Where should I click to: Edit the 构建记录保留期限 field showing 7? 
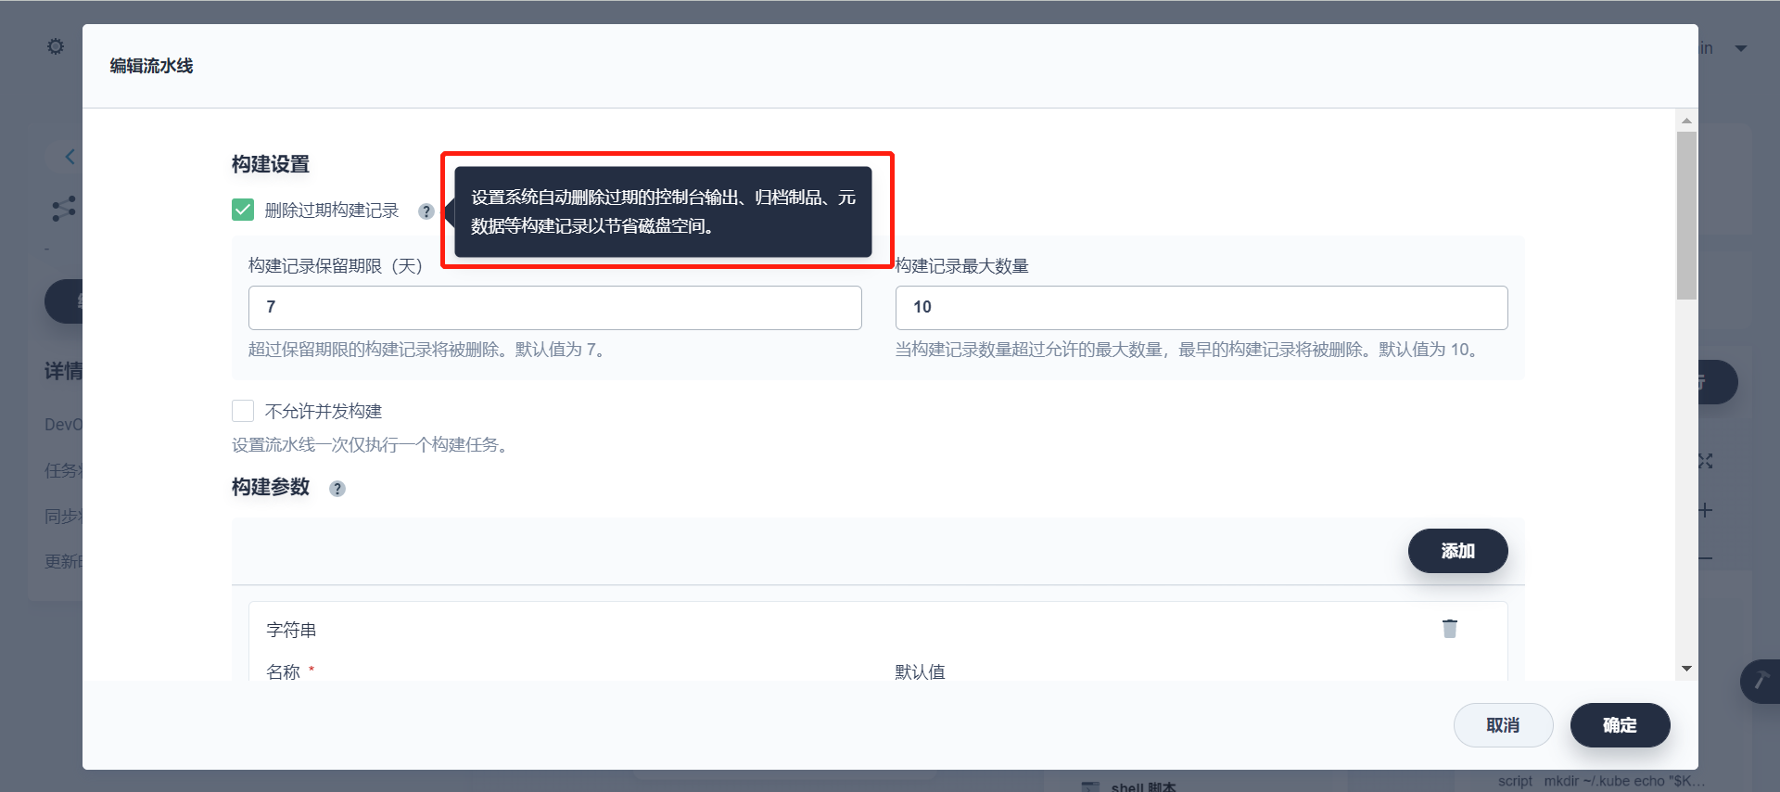[x=554, y=308]
